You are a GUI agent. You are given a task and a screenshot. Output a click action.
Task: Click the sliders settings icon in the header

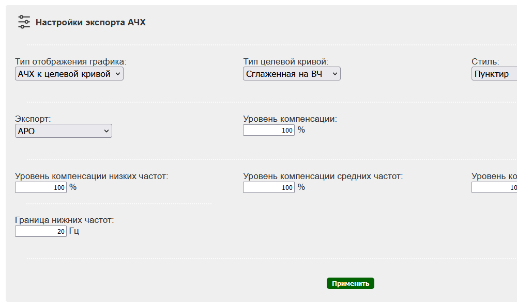(x=24, y=22)
